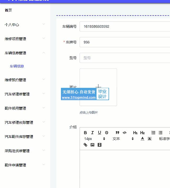Click the 型号 input field
170x188 pixels.
click(124, 58)
